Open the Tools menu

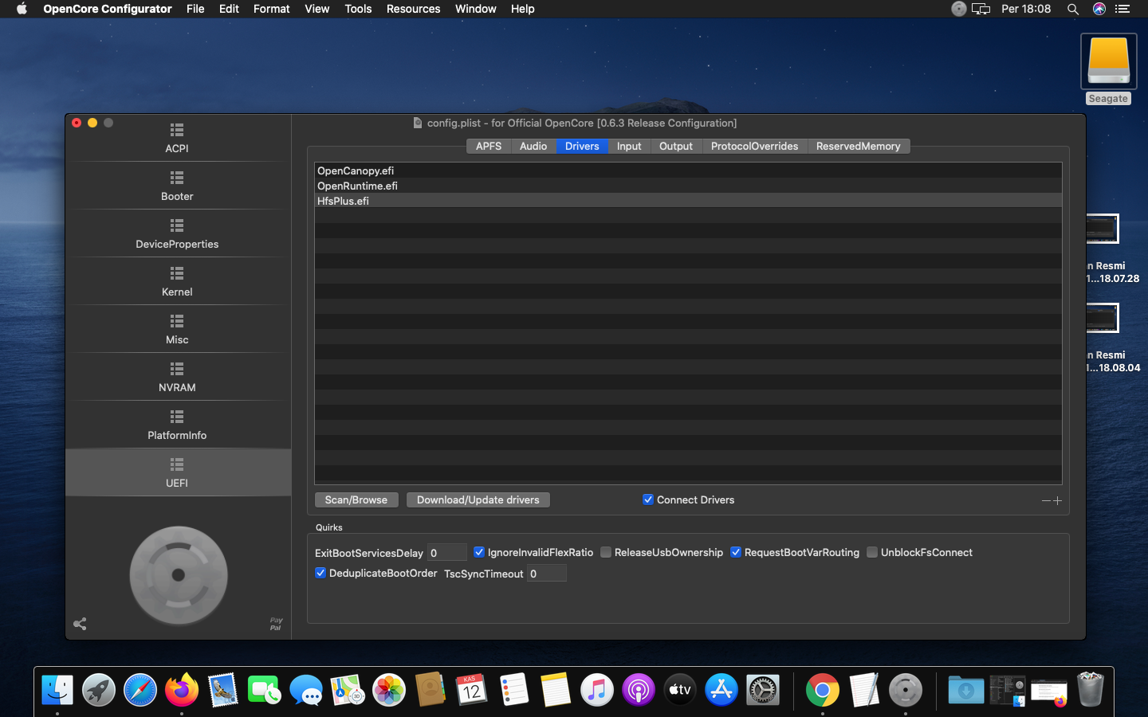click(358, 9)
